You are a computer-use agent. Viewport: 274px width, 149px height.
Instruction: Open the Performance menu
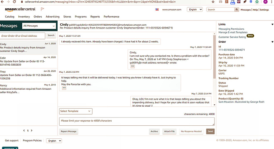pos(112,17)
